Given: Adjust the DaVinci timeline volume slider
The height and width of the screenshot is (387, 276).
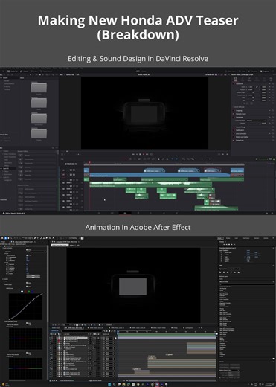Looking at the screenshot, I should pos(263,159).
